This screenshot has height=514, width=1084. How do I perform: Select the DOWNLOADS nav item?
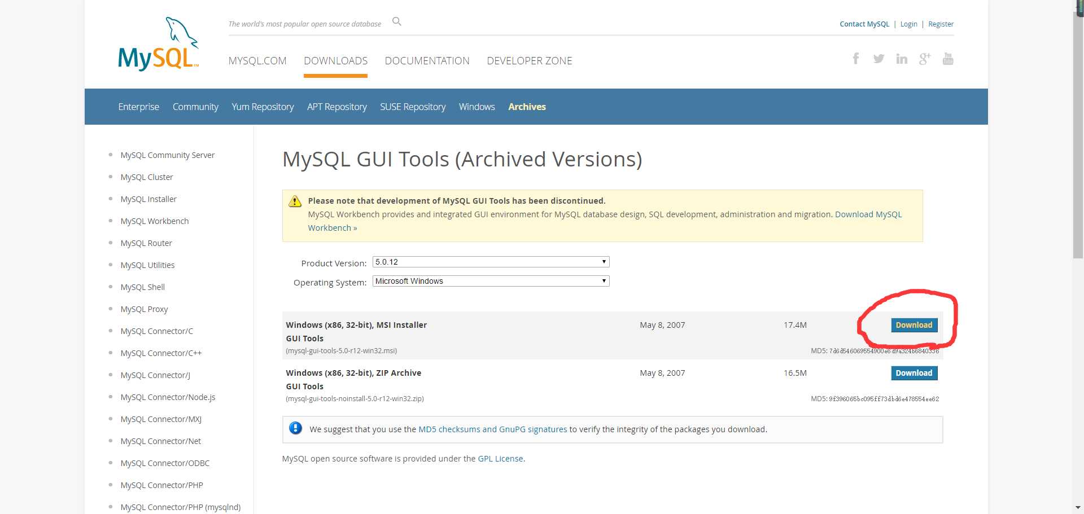[335, 61]
